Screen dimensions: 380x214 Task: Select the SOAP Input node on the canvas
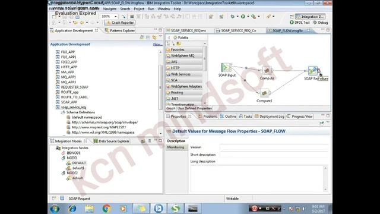click(226, 67)
